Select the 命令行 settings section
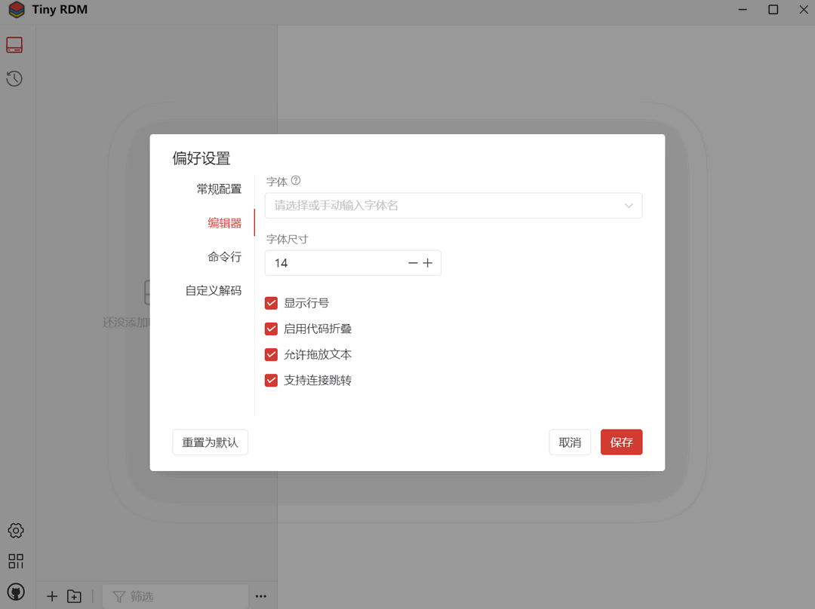Screen dimensions: 815x609 click(224, 257)
